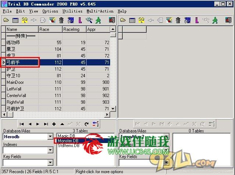Click the green running man icon in left toolbar

[x=98, y=20]
